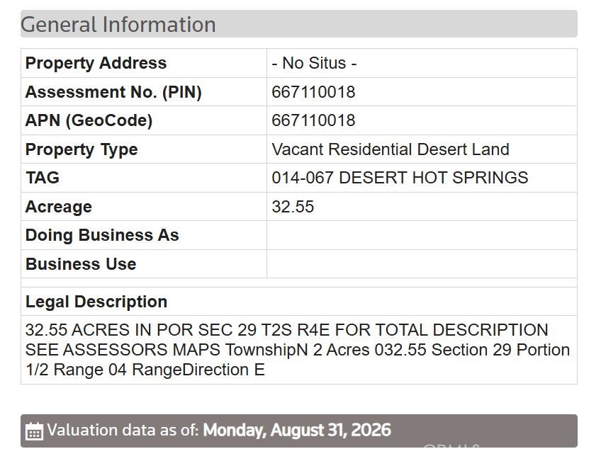This screenshot has width=601, height=461.
Task: Select the '- No Situs -' address value
Action: [x=314, y=63]
